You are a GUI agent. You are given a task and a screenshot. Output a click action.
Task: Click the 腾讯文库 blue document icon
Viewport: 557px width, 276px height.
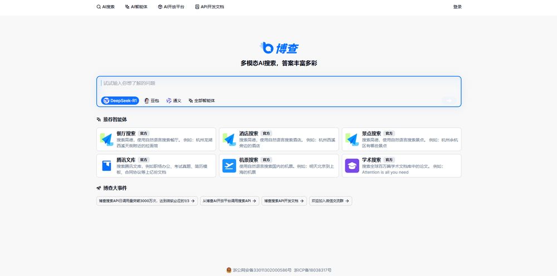106,166
